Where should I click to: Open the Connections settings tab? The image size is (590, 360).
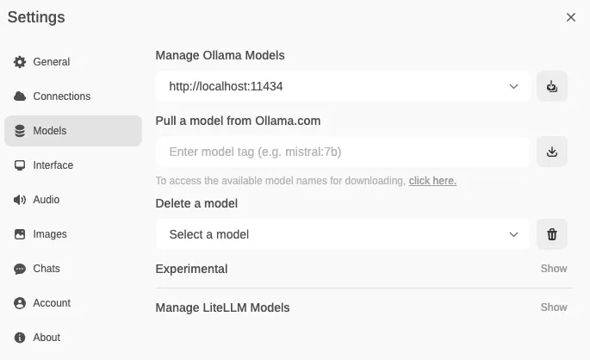pyautogui.click(x=61, y=96)
